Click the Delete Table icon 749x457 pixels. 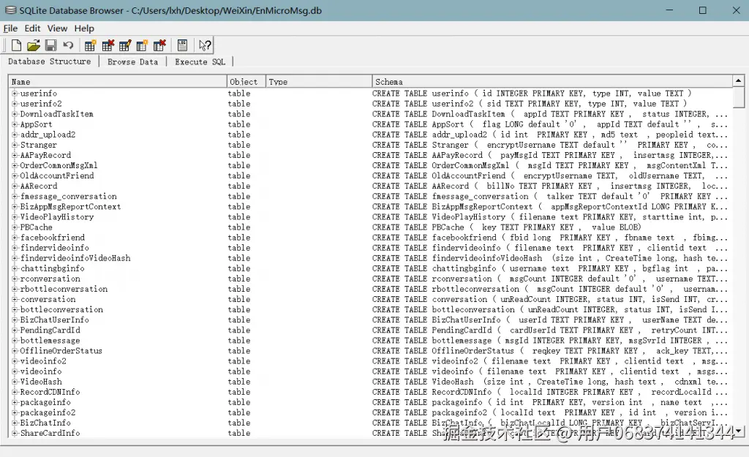point(108,45)
